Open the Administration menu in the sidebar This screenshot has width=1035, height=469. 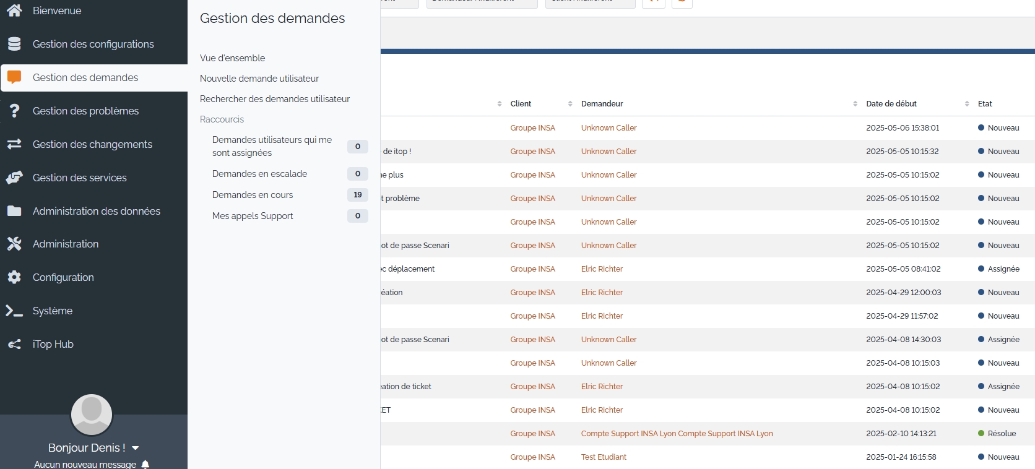pos(66,244)
